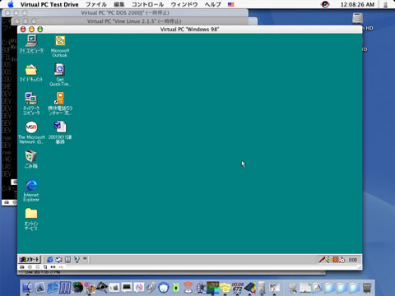Open Finder in the Dock
The width and height of the screenshot is (395, 296).
coord(28,288)
